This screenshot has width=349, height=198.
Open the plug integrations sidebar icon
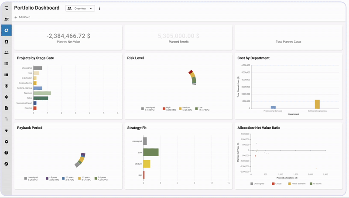tap(6, 130)
